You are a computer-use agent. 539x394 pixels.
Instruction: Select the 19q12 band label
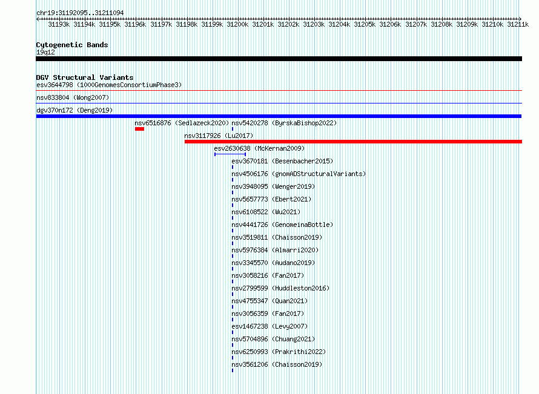pos(45,52)
